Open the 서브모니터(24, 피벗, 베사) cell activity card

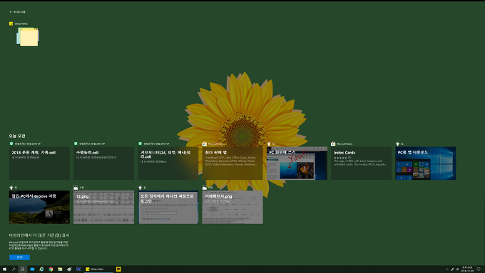tap(168, 164)
